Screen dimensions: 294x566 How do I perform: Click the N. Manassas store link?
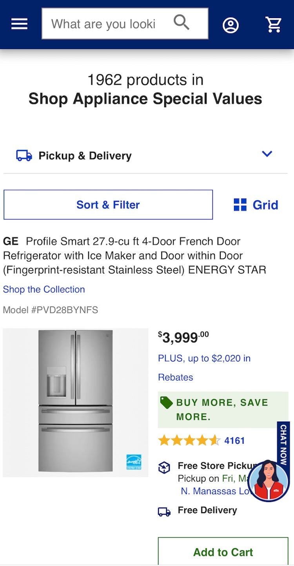[214, 491]
